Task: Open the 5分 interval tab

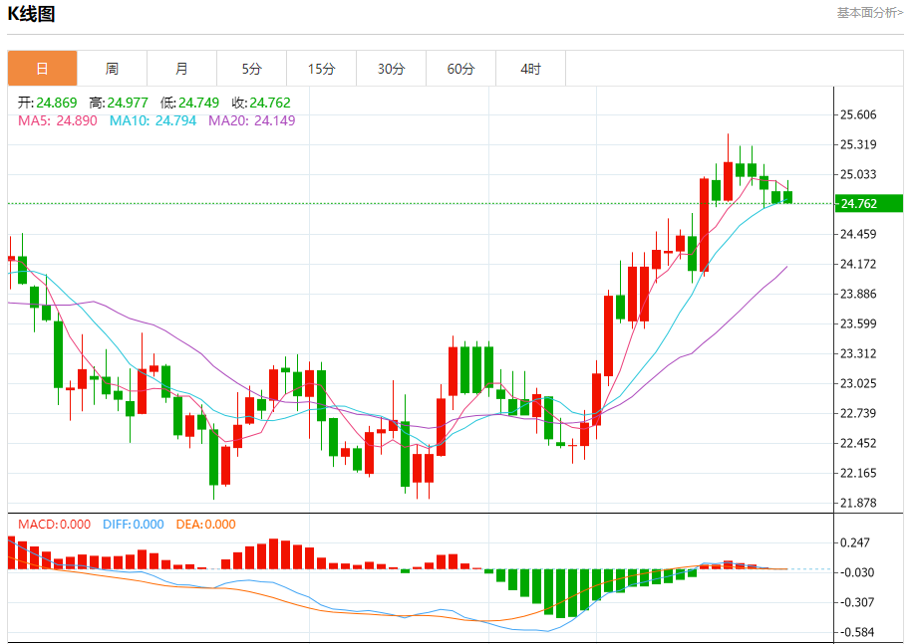Action: pyautogui.click(x=252, y=69)
